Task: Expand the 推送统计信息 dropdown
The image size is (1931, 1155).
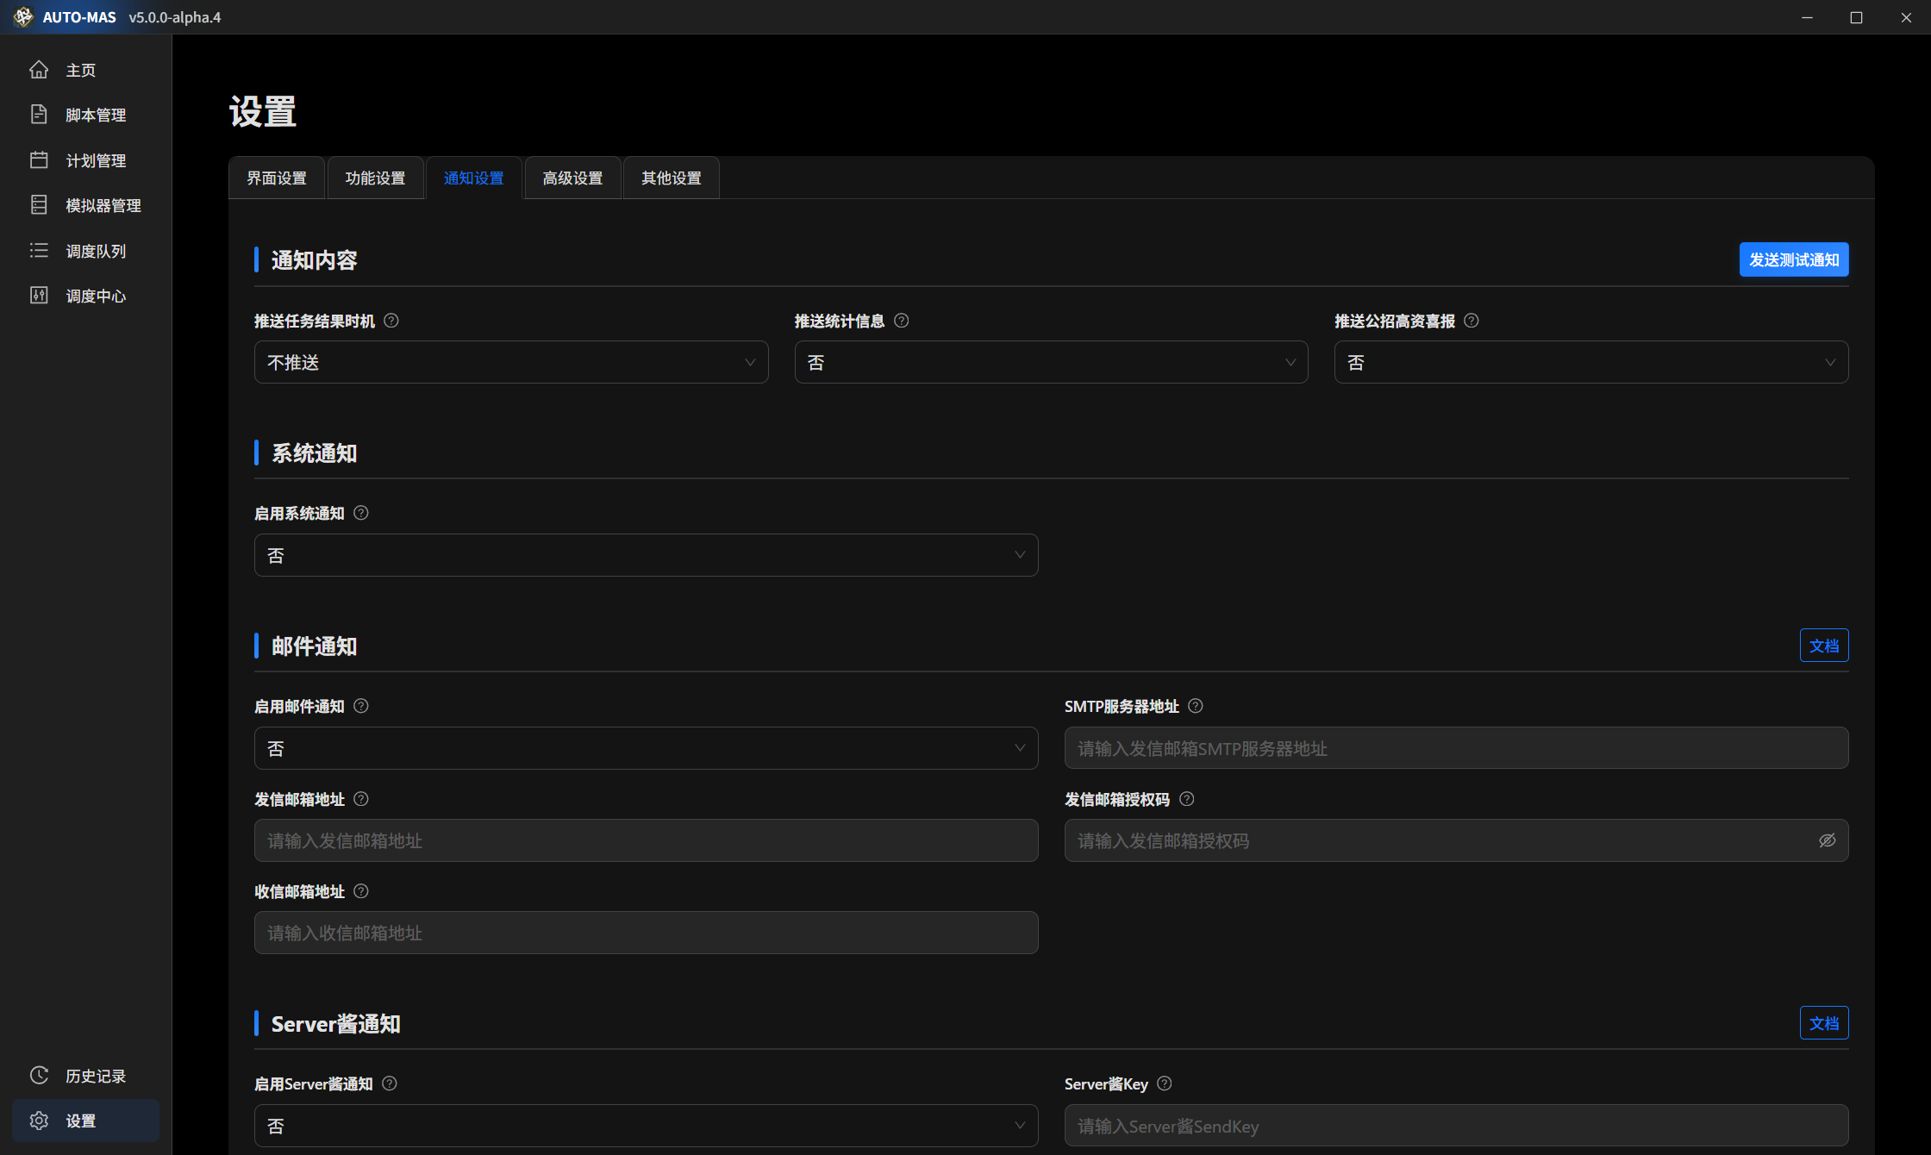Action: [1050, 362]
